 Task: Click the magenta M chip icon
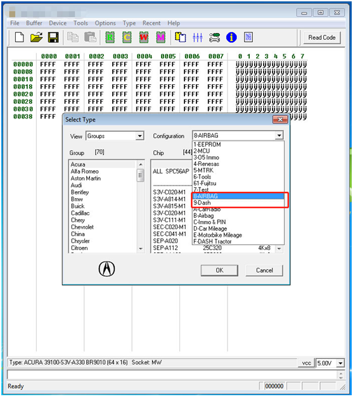[161, 37]
